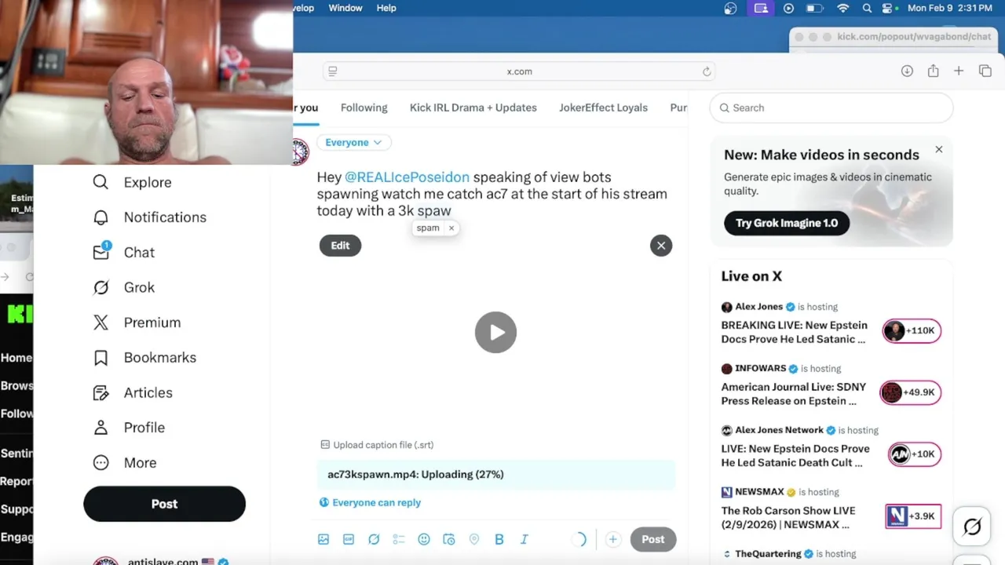Image resolution: width=1005 pixels, height=565 pixels.
Task: Click the @REALIcePoseidon mention
Action: [407, 177]
